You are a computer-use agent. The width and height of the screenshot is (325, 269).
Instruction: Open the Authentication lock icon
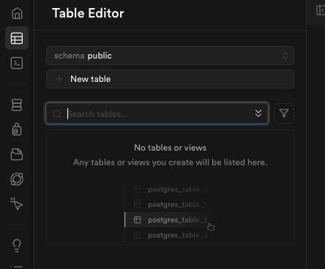(x=17, y=129)
